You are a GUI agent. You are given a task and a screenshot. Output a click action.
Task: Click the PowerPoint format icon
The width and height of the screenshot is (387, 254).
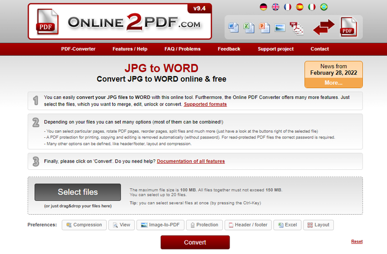pyautogui.click(x=264, y=28)
